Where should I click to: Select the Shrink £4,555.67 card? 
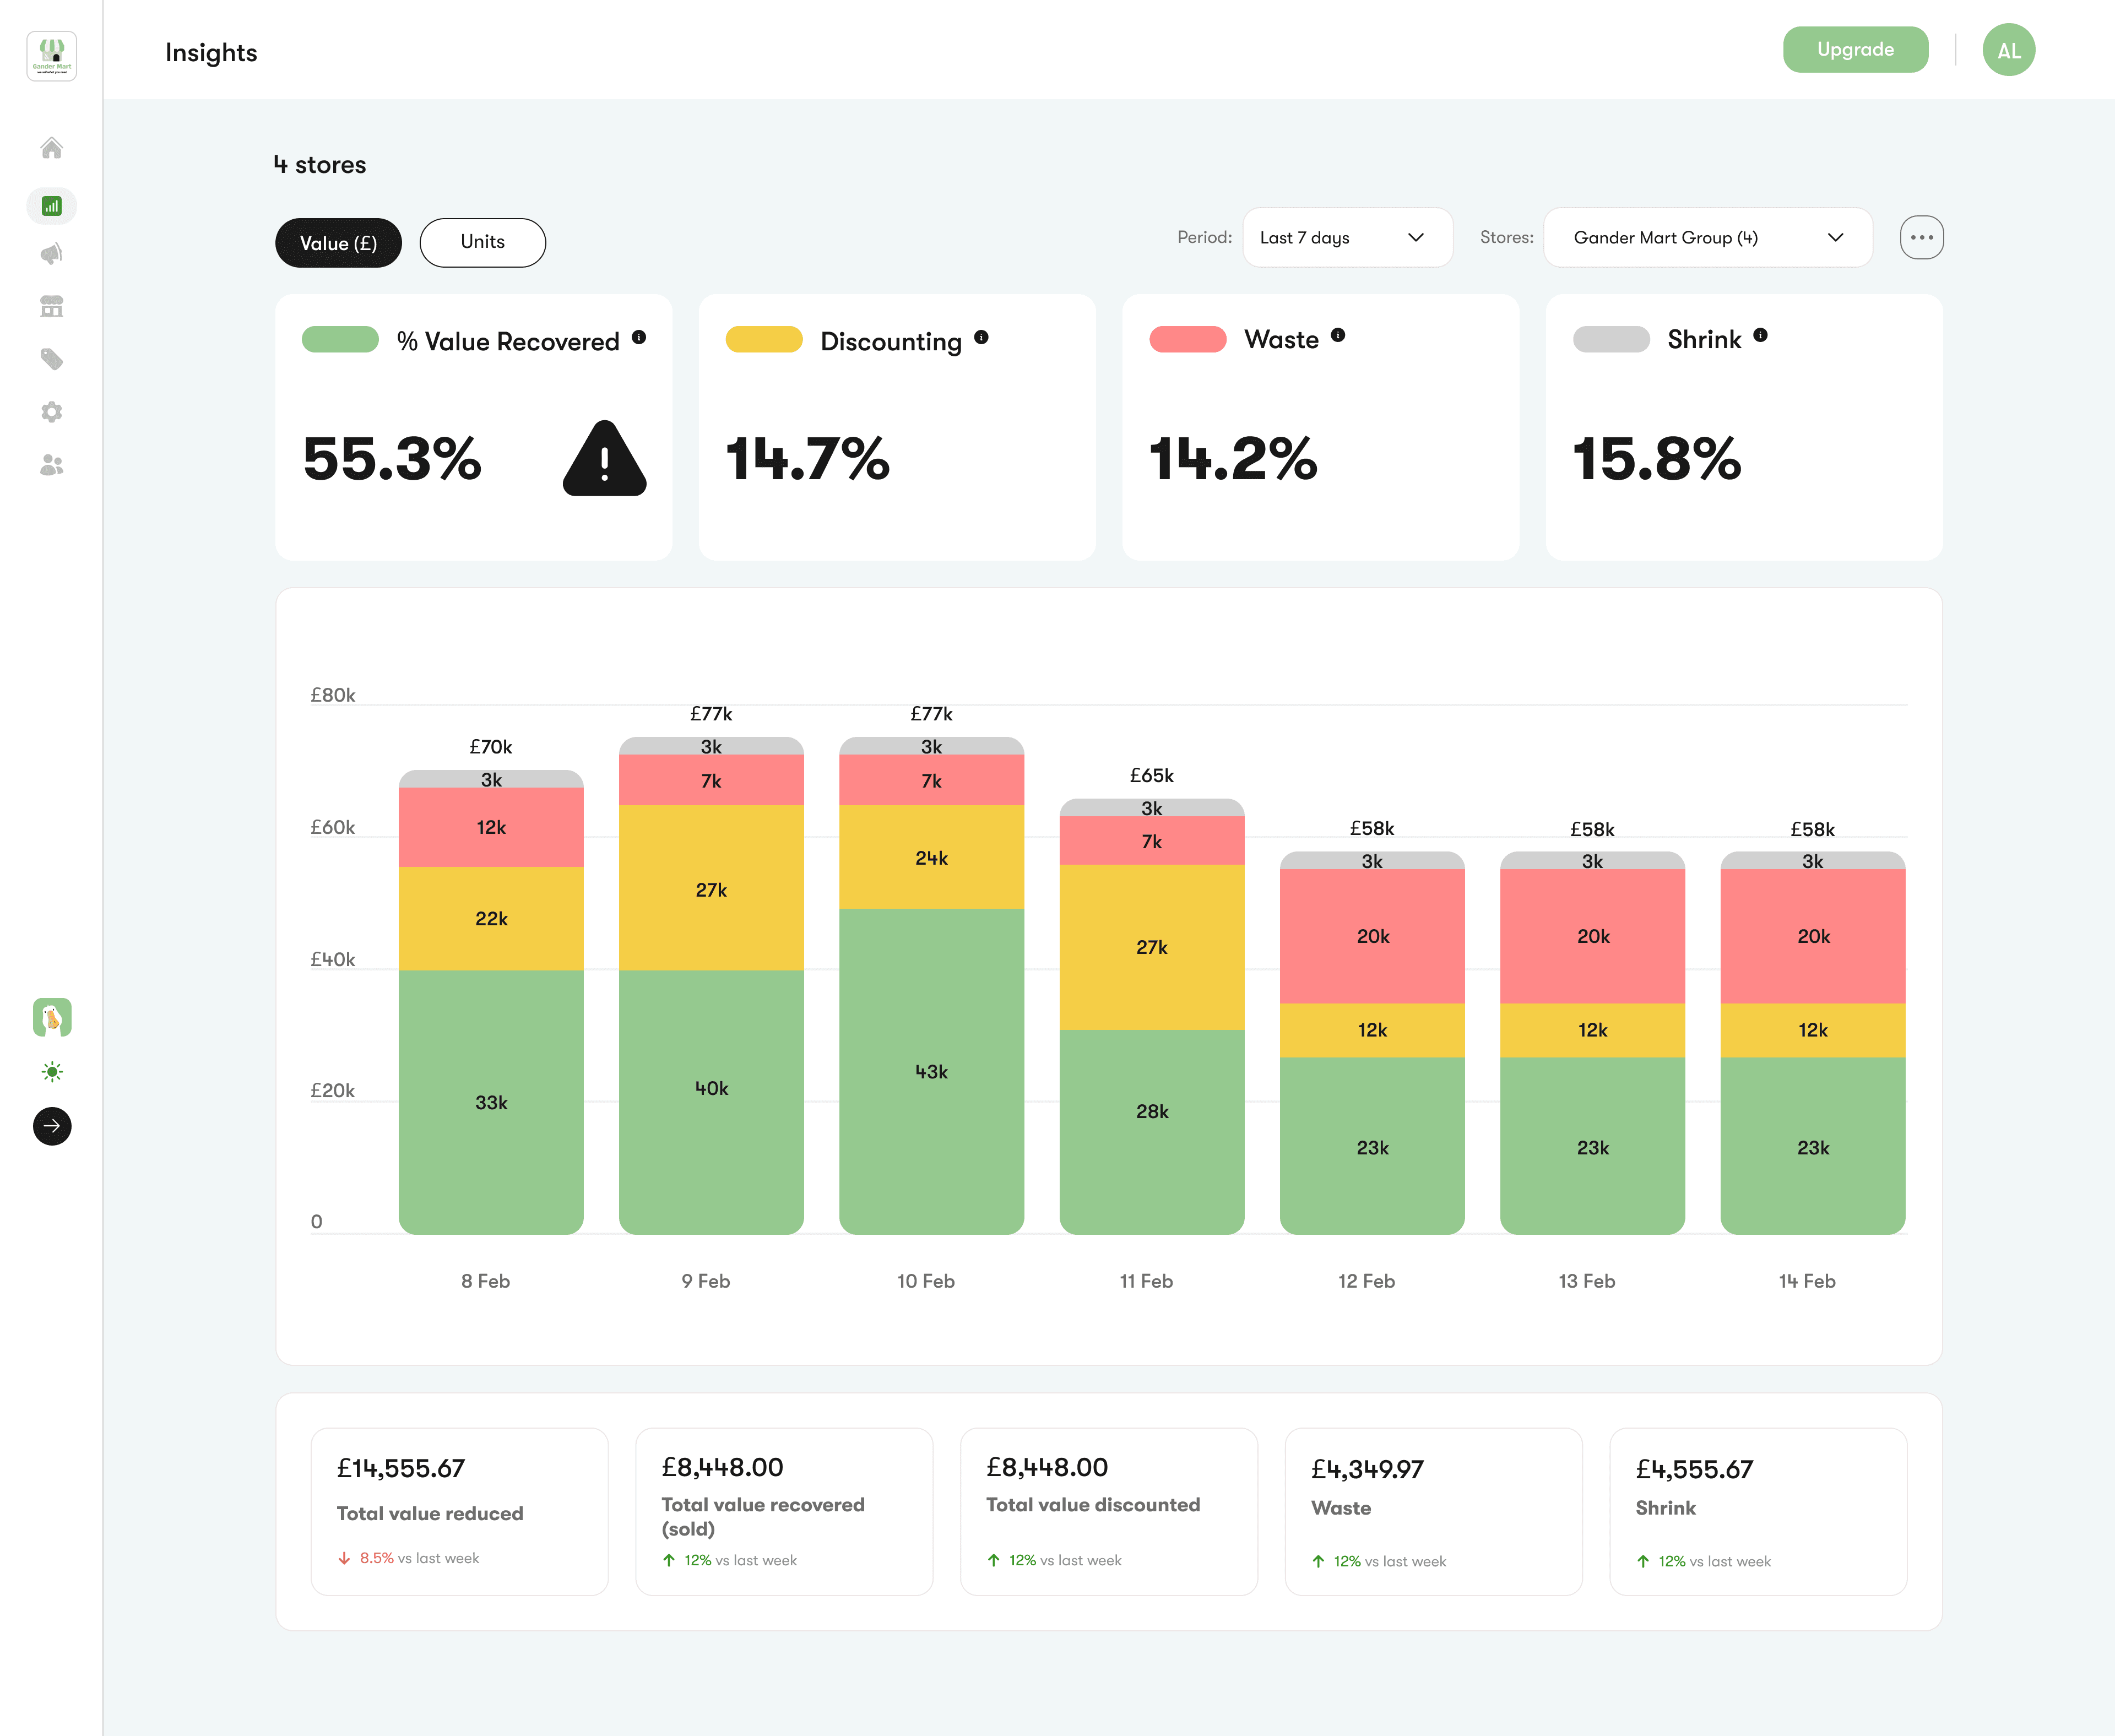(1759, 1511)
